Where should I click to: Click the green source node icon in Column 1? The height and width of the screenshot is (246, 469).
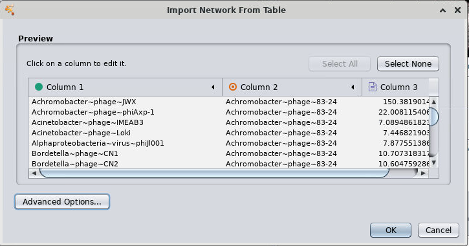[x=39, y=87]
